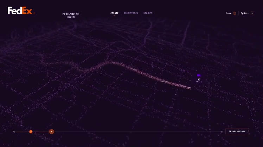
Task: Switch to the Soundtrack tab
Action: (x=131, y=13)
